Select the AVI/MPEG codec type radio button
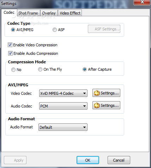The height and width of the screenshot is (168, 151). pos(13,30)
